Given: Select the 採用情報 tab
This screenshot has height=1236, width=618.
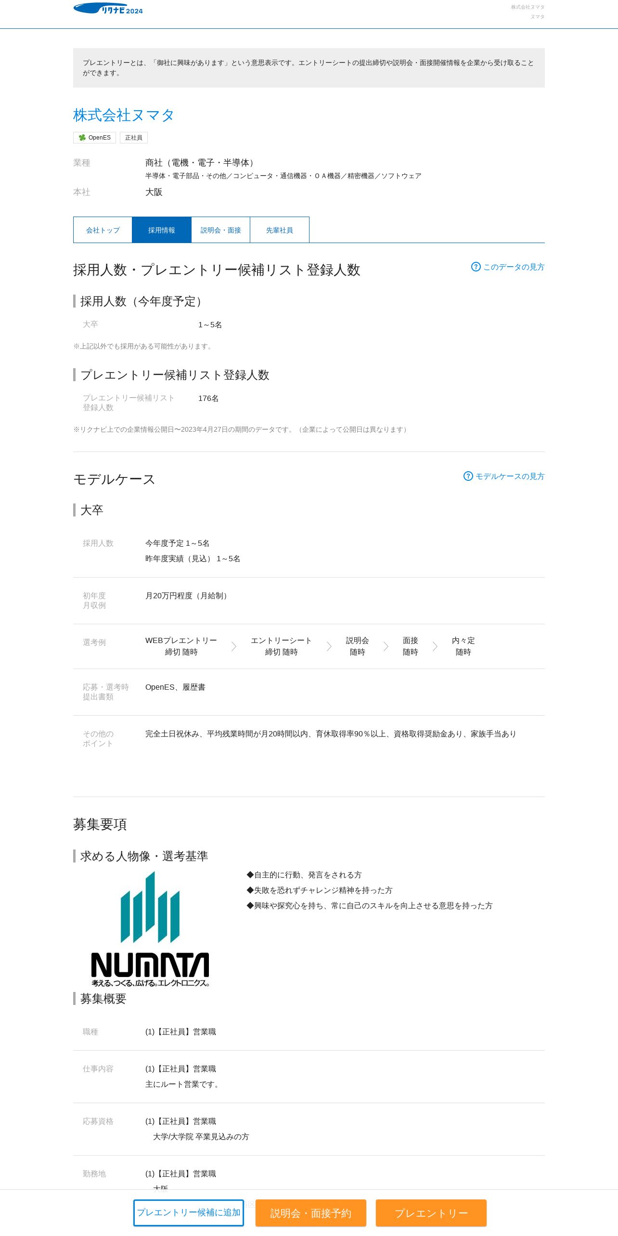Looking at the screenshot, I should tap(162, 230).
